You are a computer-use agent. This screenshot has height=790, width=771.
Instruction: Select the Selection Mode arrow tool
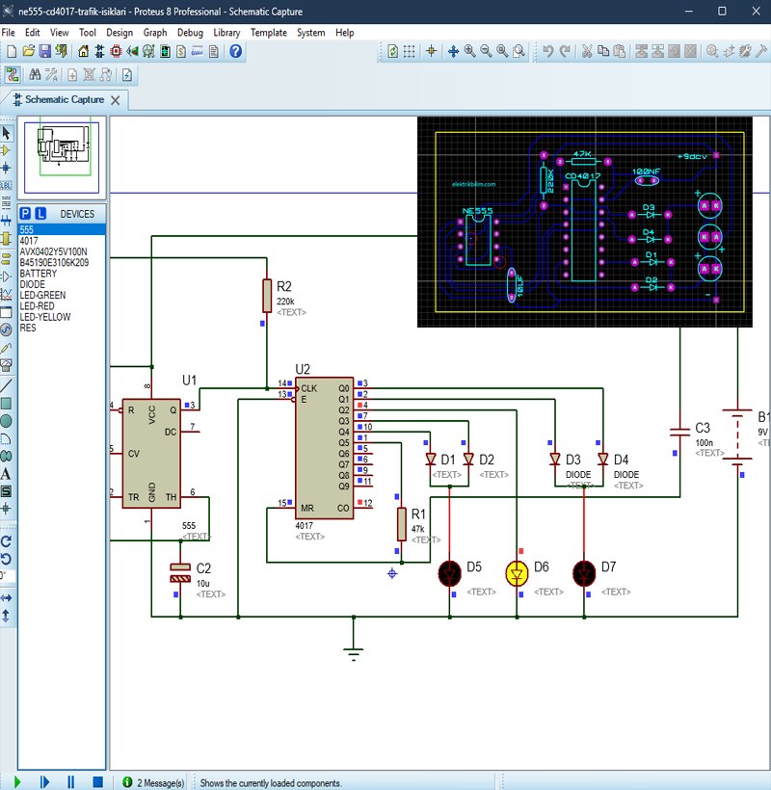point(6,133)
